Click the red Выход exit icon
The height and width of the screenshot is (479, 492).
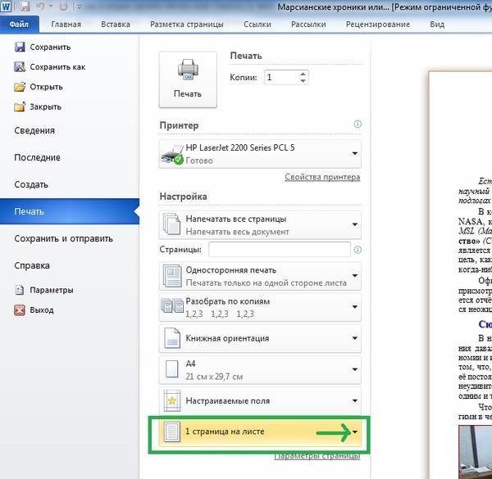coord(20,310)
